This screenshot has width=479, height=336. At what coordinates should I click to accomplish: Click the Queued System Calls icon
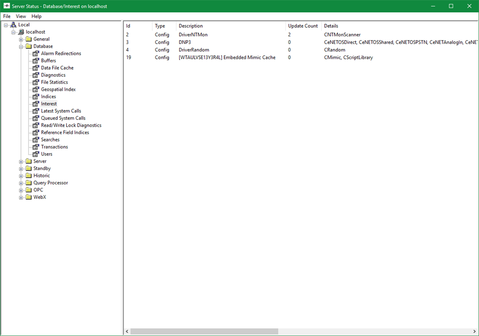tap(36, 118)
